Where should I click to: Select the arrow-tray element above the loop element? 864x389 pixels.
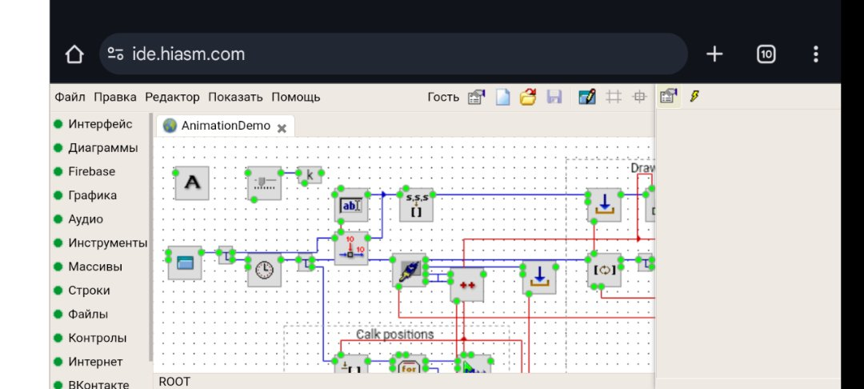[x=604, y=205]
